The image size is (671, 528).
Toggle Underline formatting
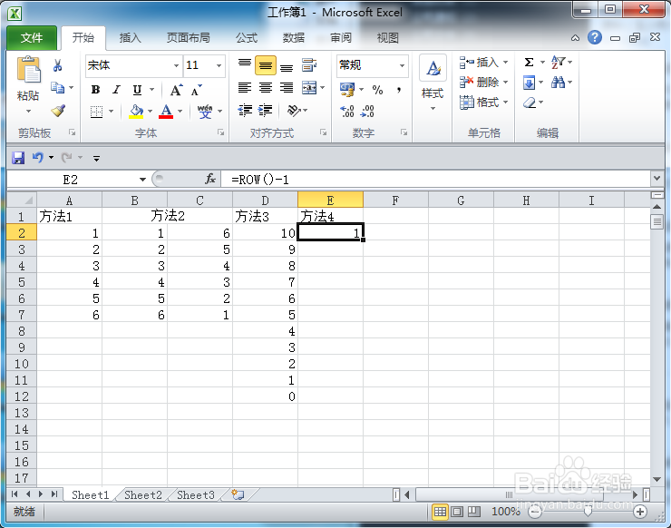137,90
